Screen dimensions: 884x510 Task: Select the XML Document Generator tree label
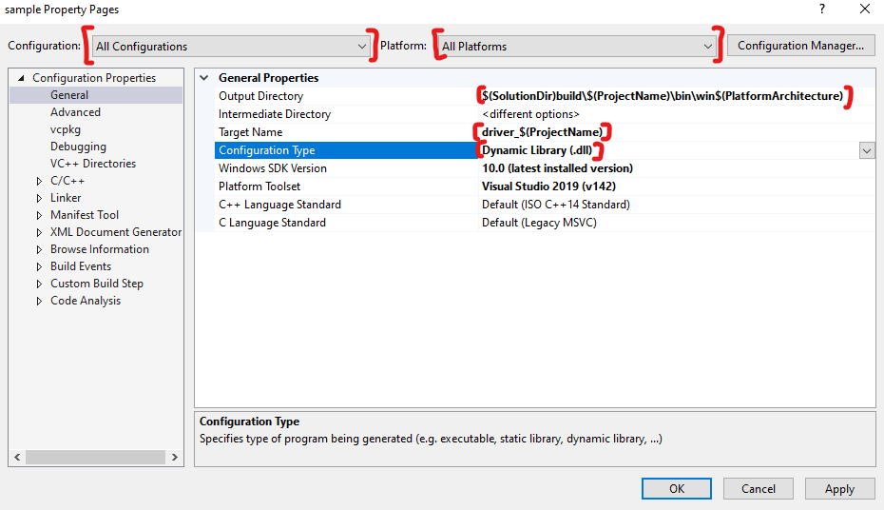116,232
